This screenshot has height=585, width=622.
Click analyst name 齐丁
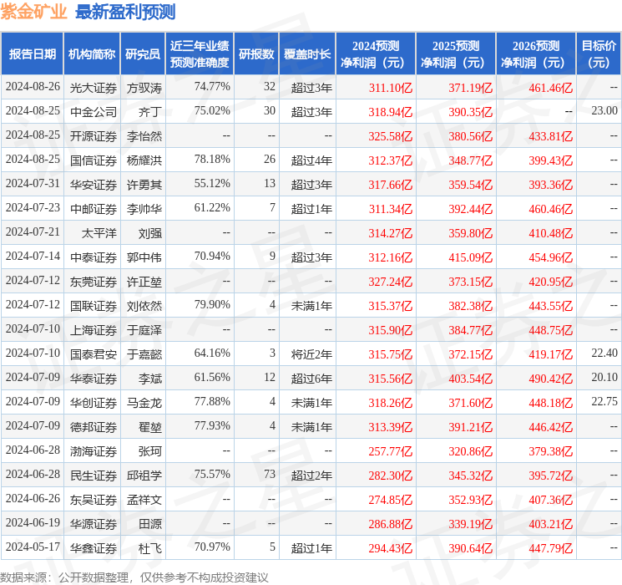coord(150,112)
